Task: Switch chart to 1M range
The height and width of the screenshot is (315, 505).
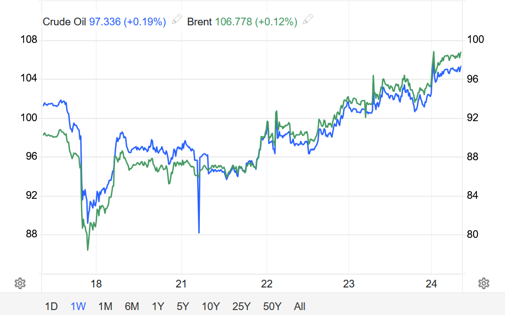Action: (x=105, y=306)
